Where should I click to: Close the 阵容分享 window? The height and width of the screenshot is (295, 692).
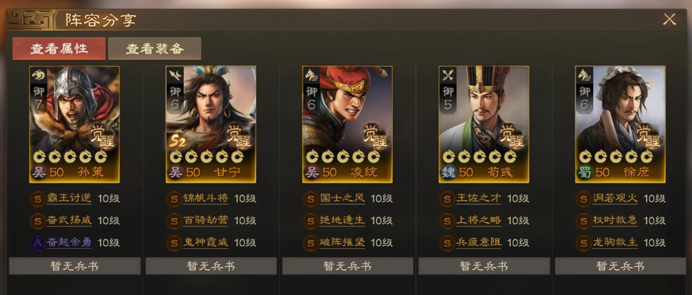[x=669, y=20]
